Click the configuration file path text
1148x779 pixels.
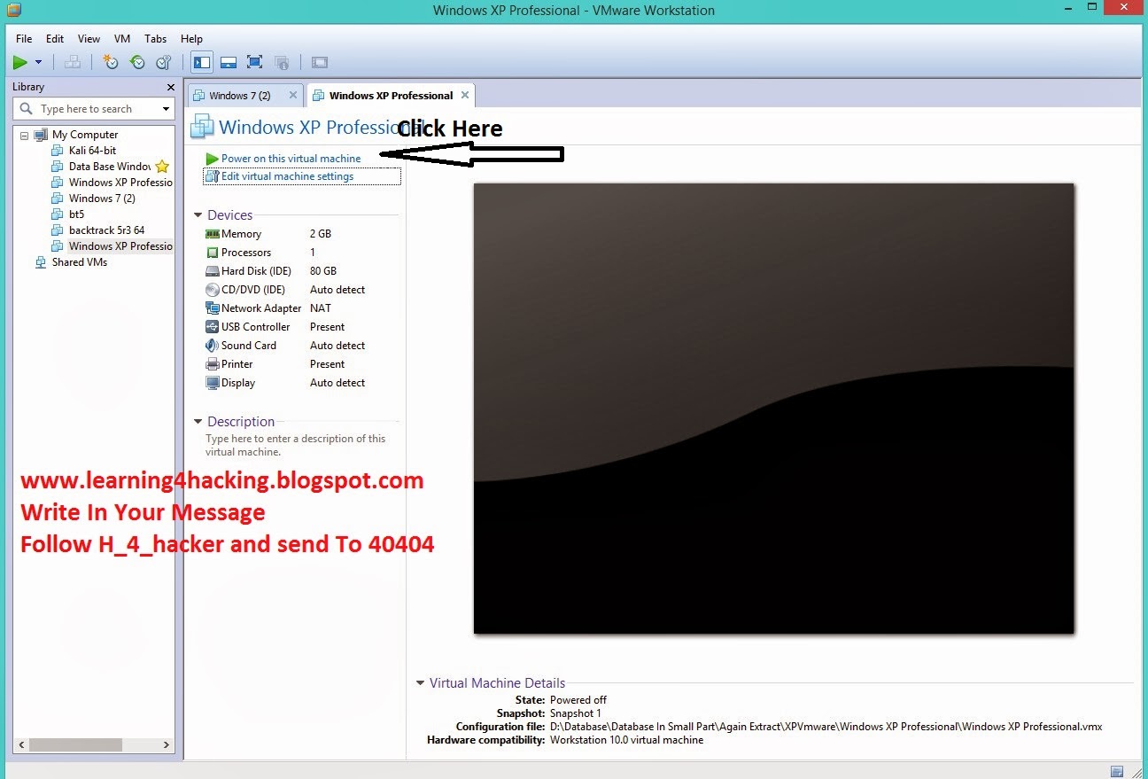826,727
